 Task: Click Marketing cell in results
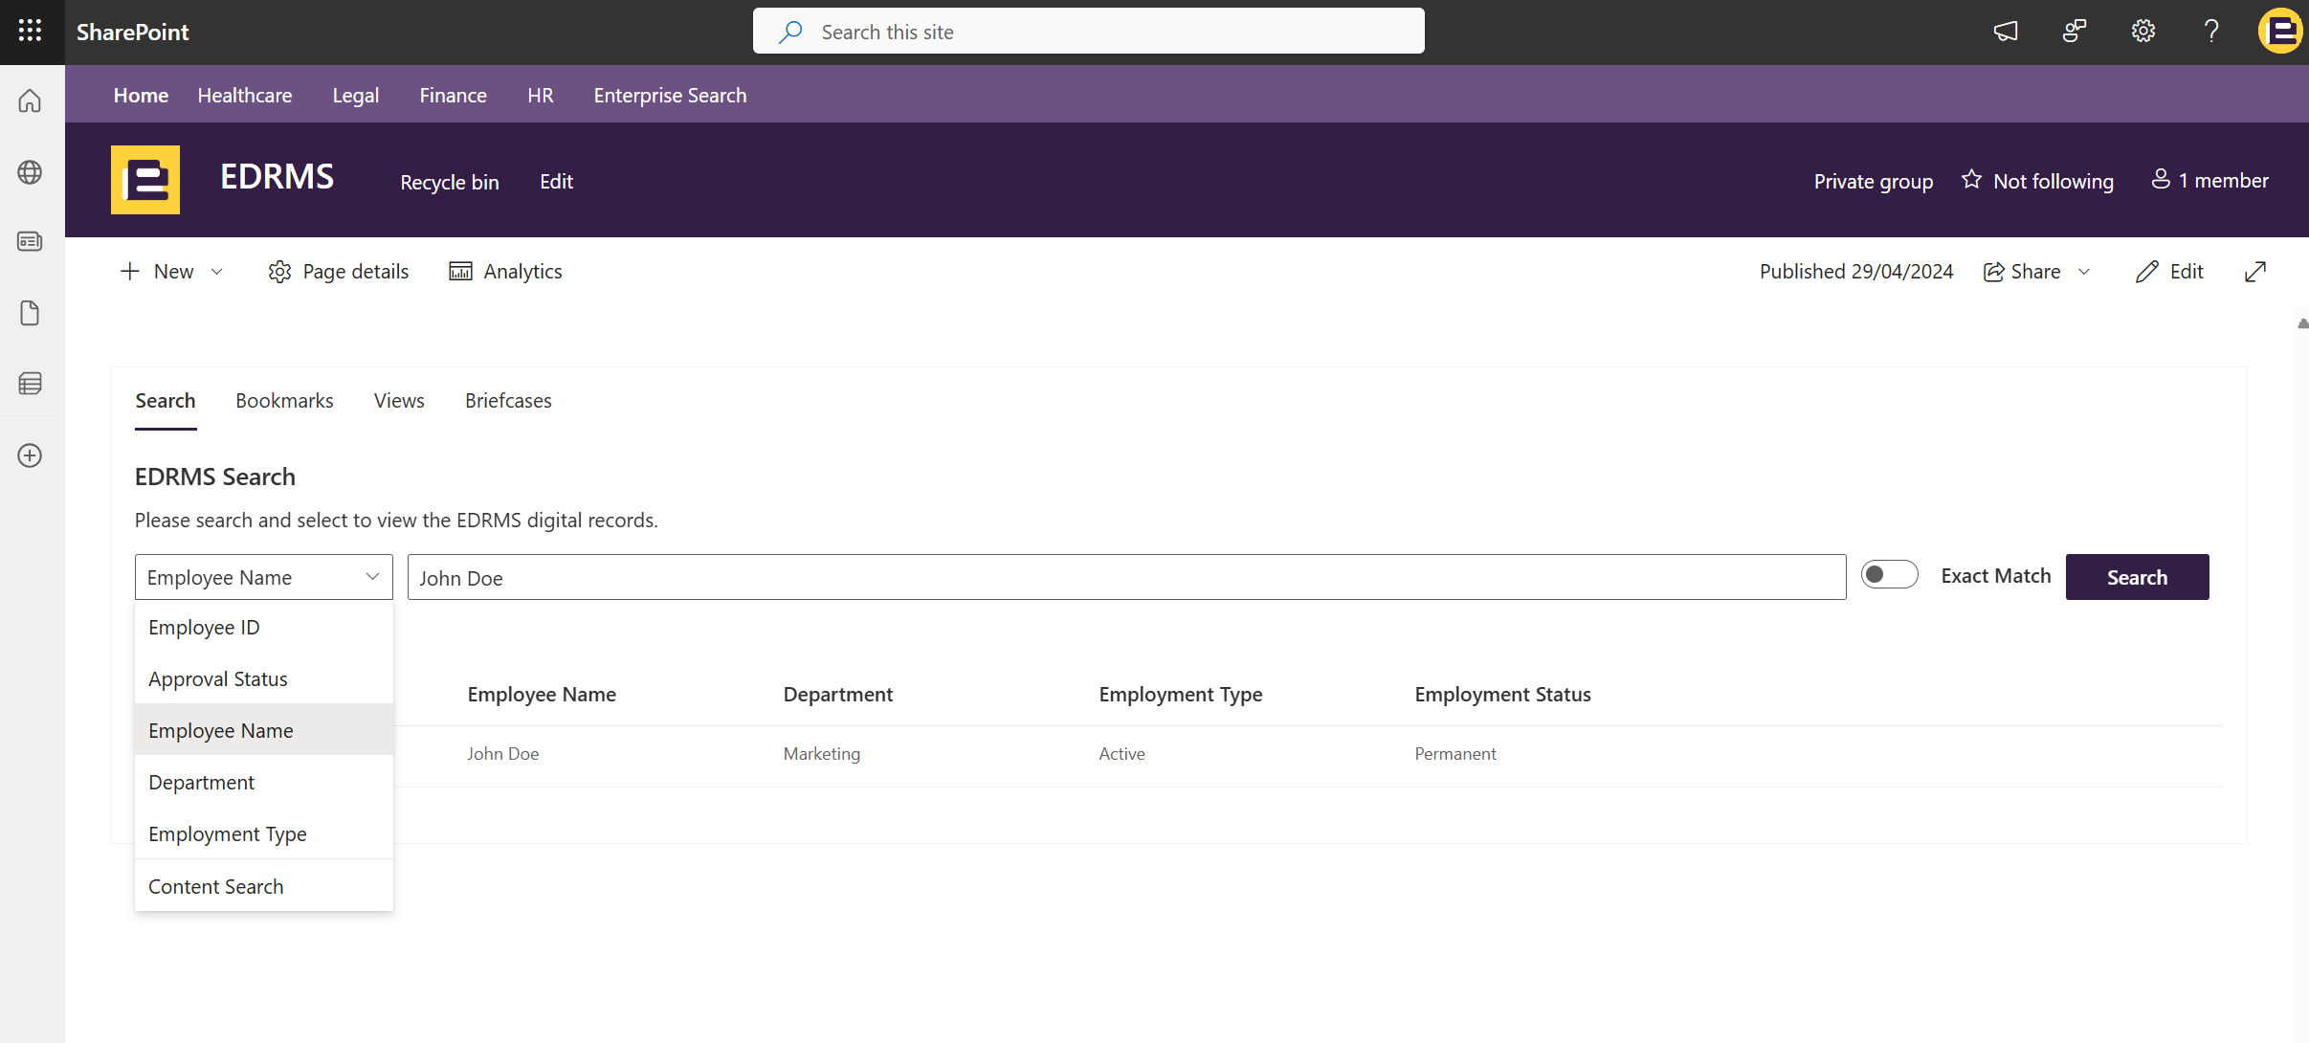[x=821, y=754]
